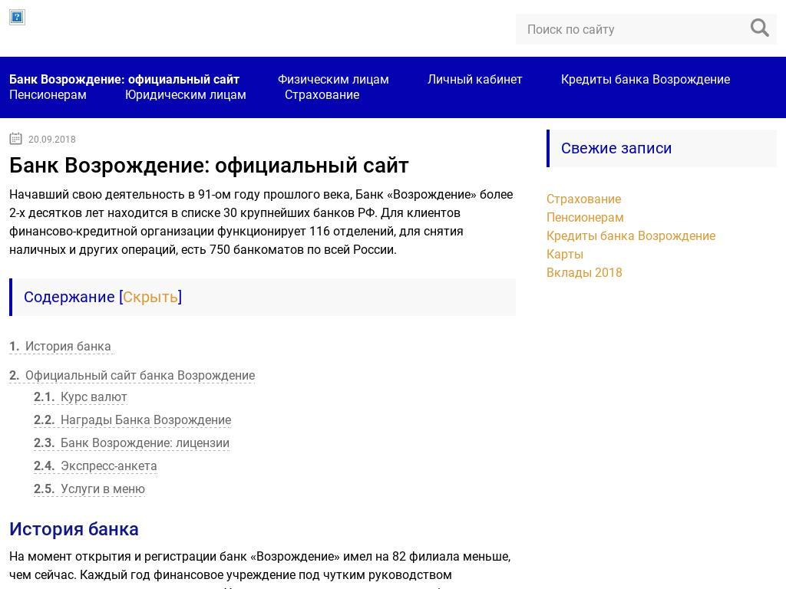Open "Юридическим лицам" menu item
The height and width of the screenshot is (589, 786).
coord(186,94)
